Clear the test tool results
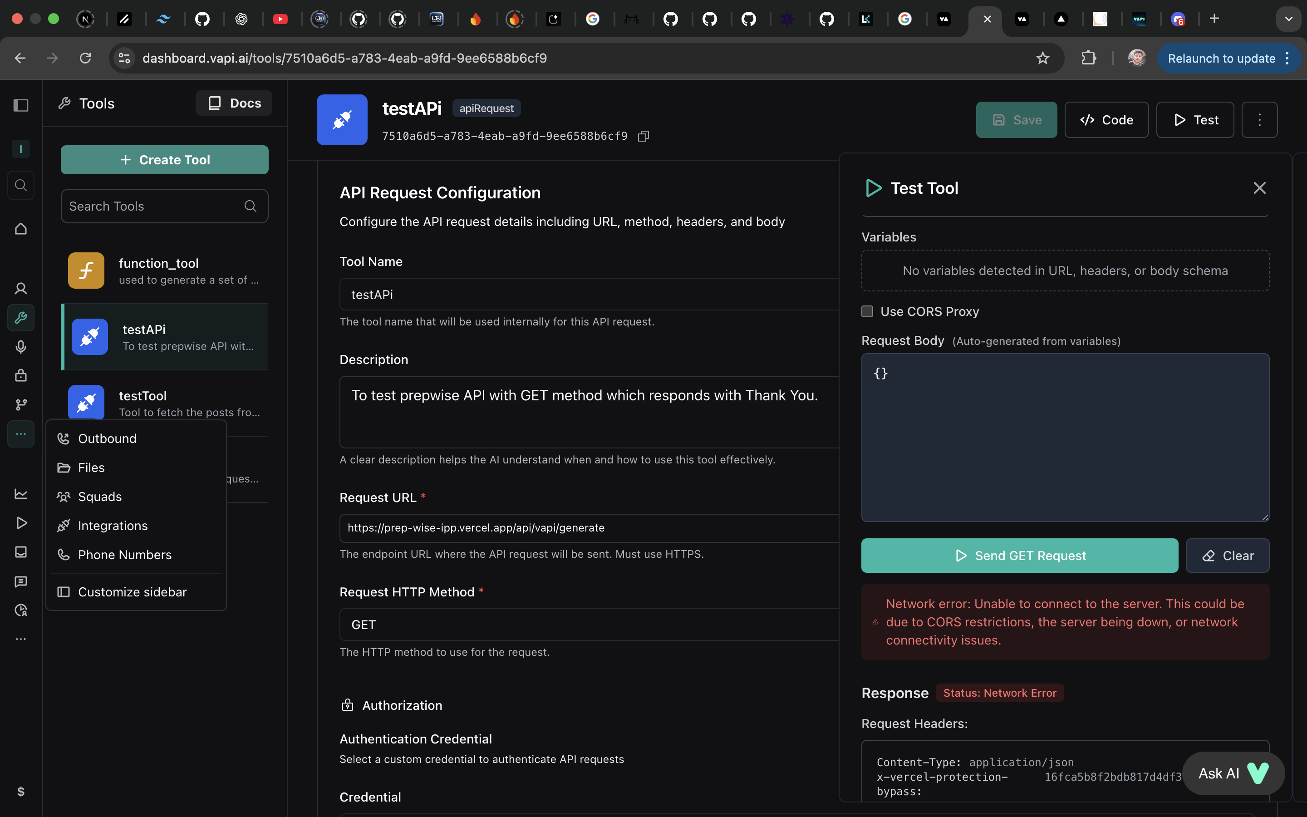This screenshot has width=1307, height=817. click(x=1227, y=556)
